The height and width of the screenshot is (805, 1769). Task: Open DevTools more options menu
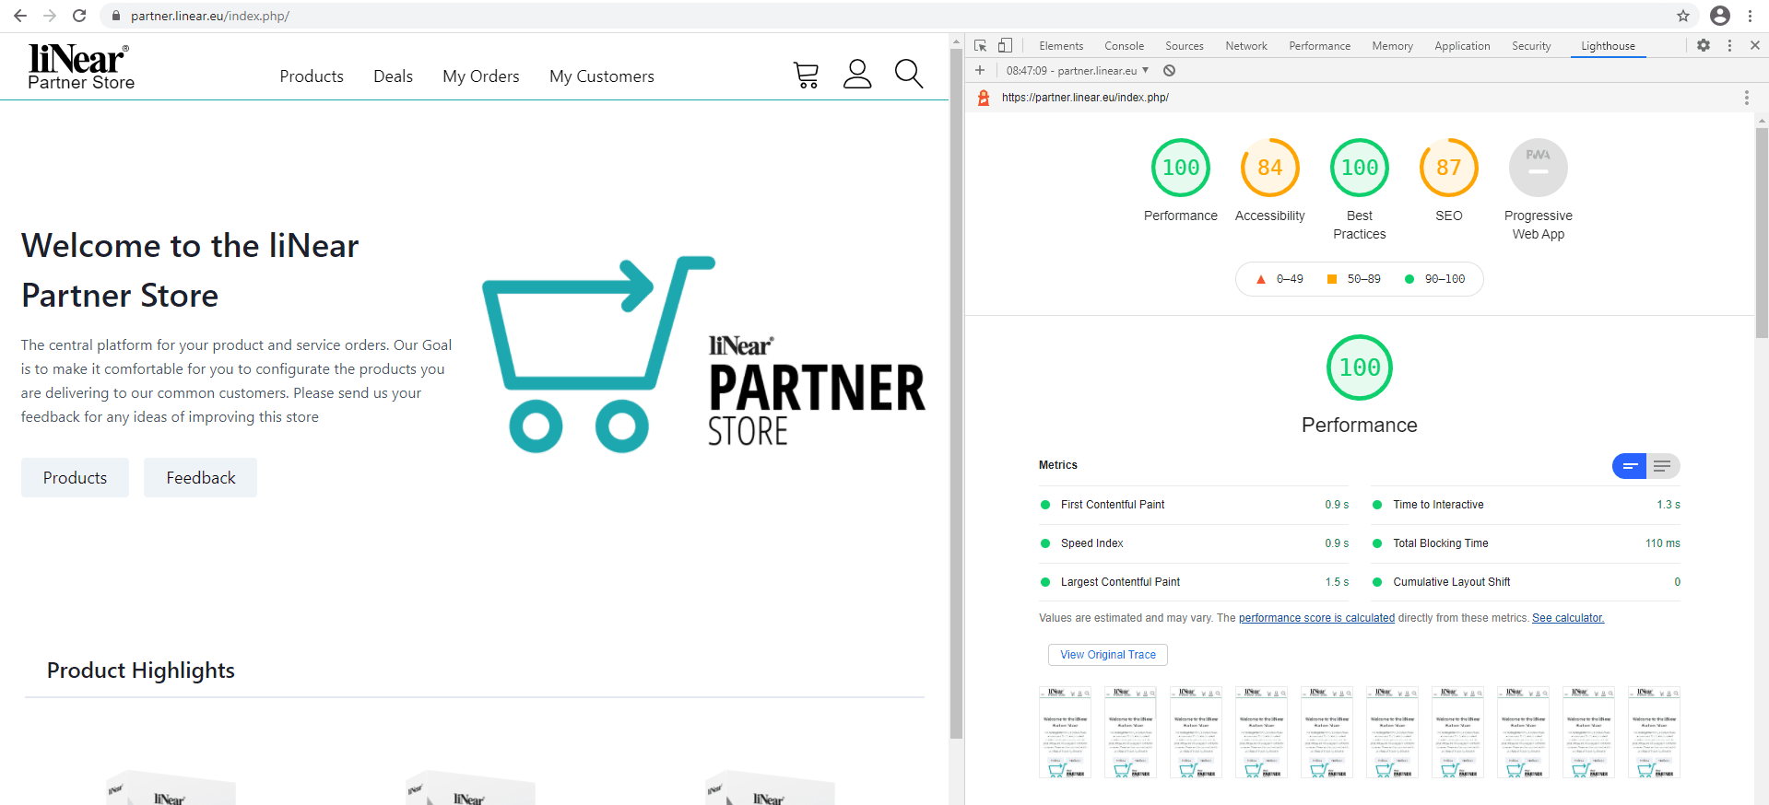point(1730,45)
